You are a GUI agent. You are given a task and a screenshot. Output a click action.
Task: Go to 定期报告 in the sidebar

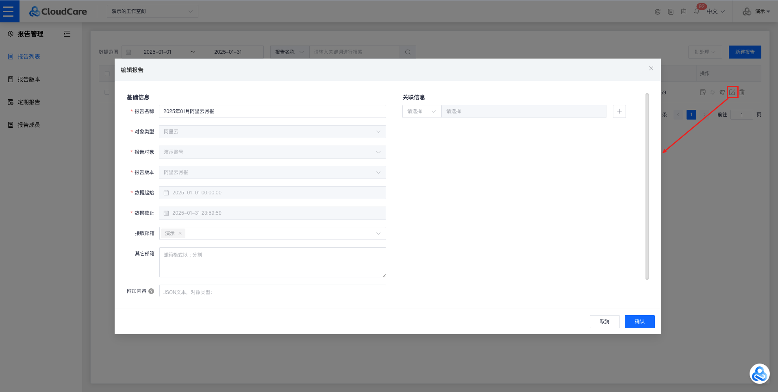coord(29,102)
